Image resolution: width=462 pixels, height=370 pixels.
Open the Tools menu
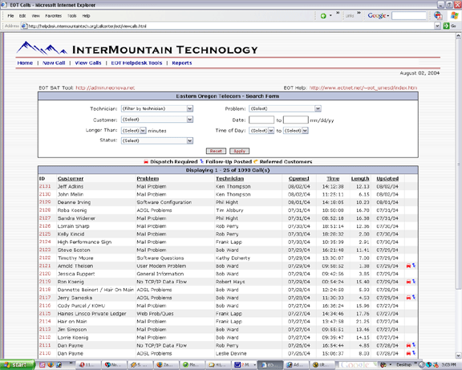[71, 16]
